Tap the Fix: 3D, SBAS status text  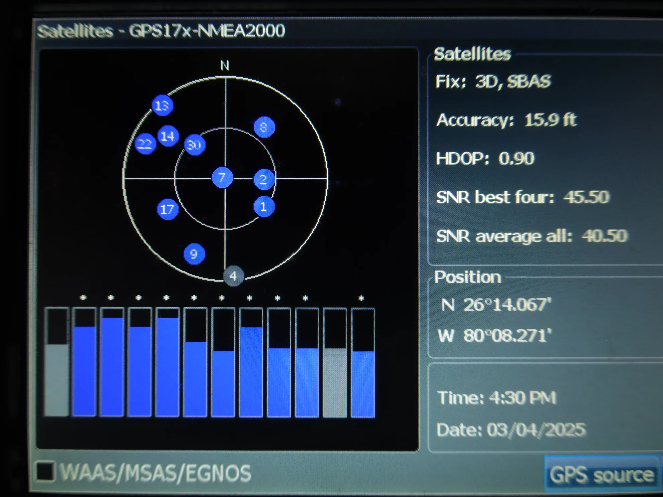pos(493,81)
